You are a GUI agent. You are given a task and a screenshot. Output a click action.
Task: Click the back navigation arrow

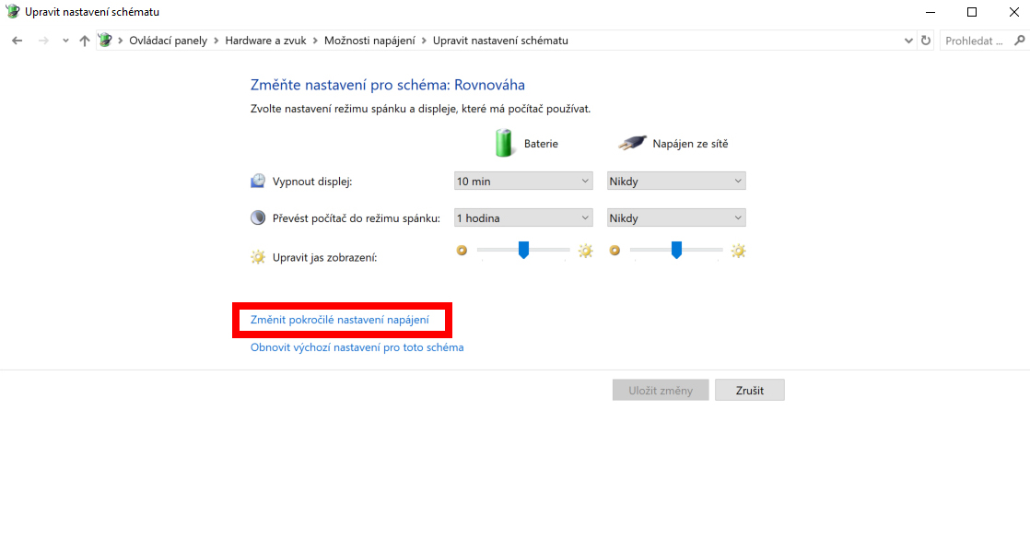coord(16,40)
